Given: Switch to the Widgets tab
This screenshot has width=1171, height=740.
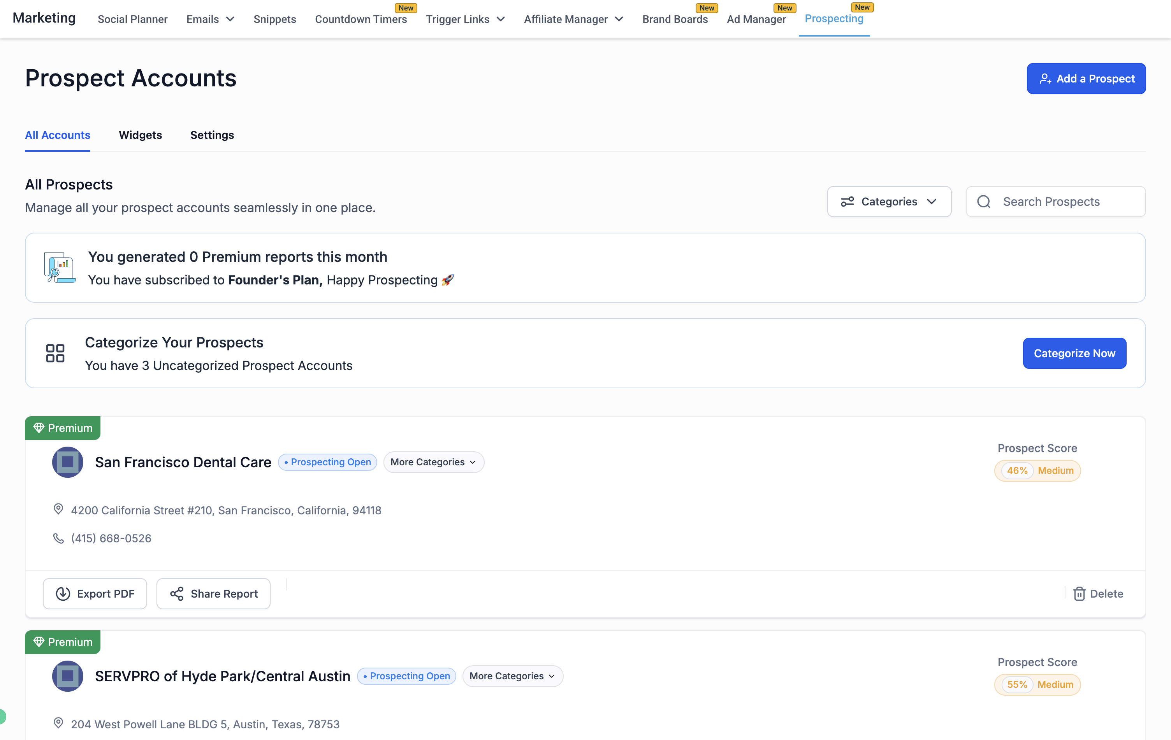Looking at the screenshot, I should pos(140,135).
